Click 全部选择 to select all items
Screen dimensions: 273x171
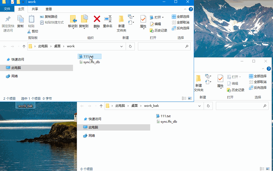point(181,16)
